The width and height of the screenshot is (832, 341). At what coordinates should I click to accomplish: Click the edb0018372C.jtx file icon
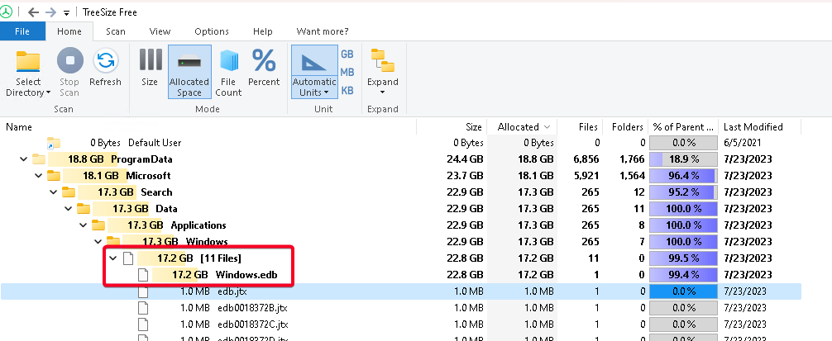pos(143,324)
